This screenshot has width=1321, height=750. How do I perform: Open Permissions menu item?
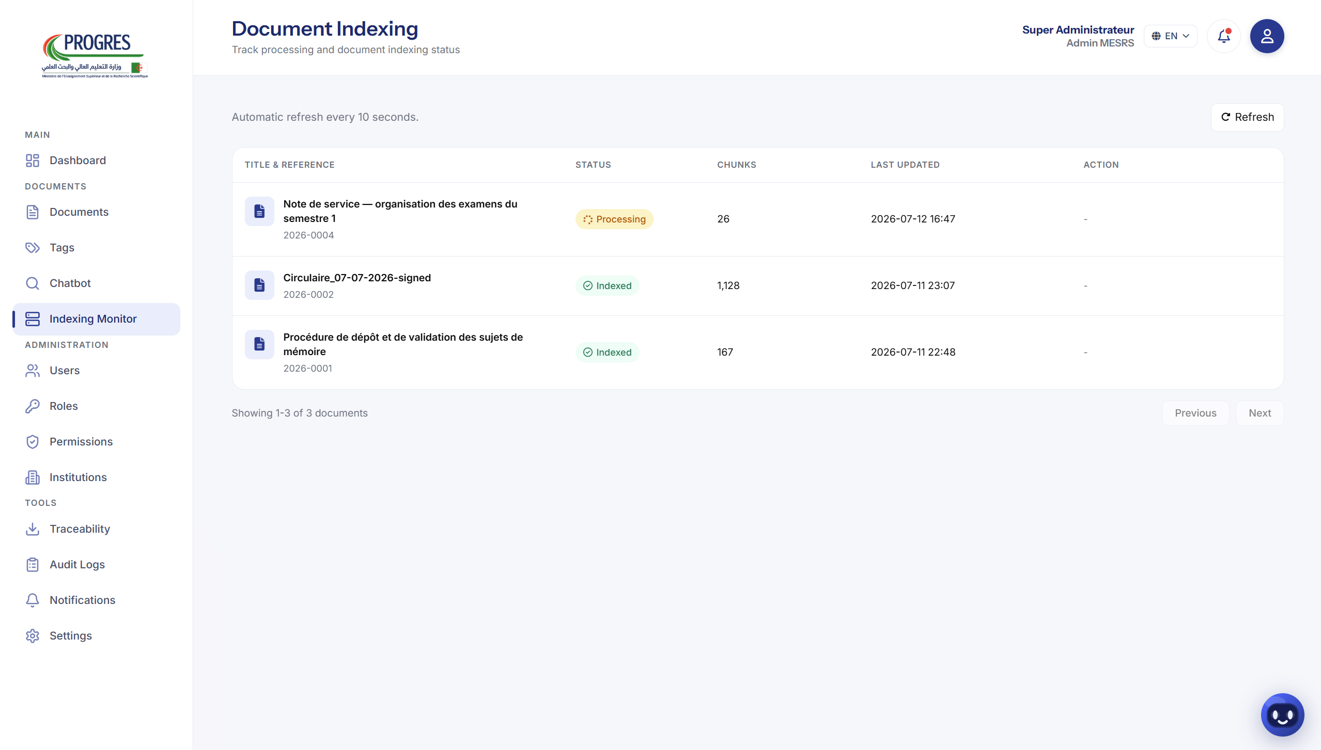96,442
